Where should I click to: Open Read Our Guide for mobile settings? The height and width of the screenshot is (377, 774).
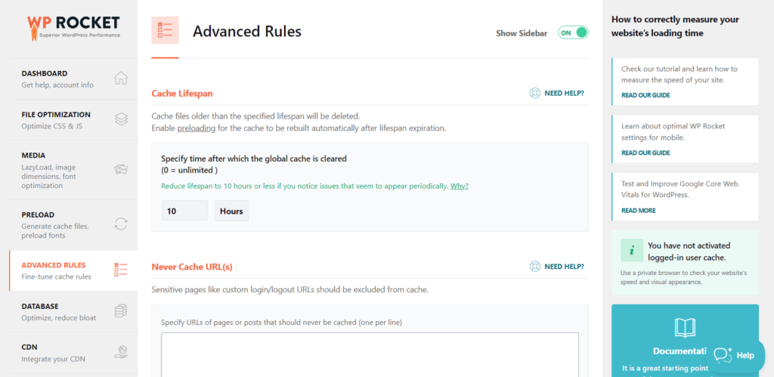(646, 153)
